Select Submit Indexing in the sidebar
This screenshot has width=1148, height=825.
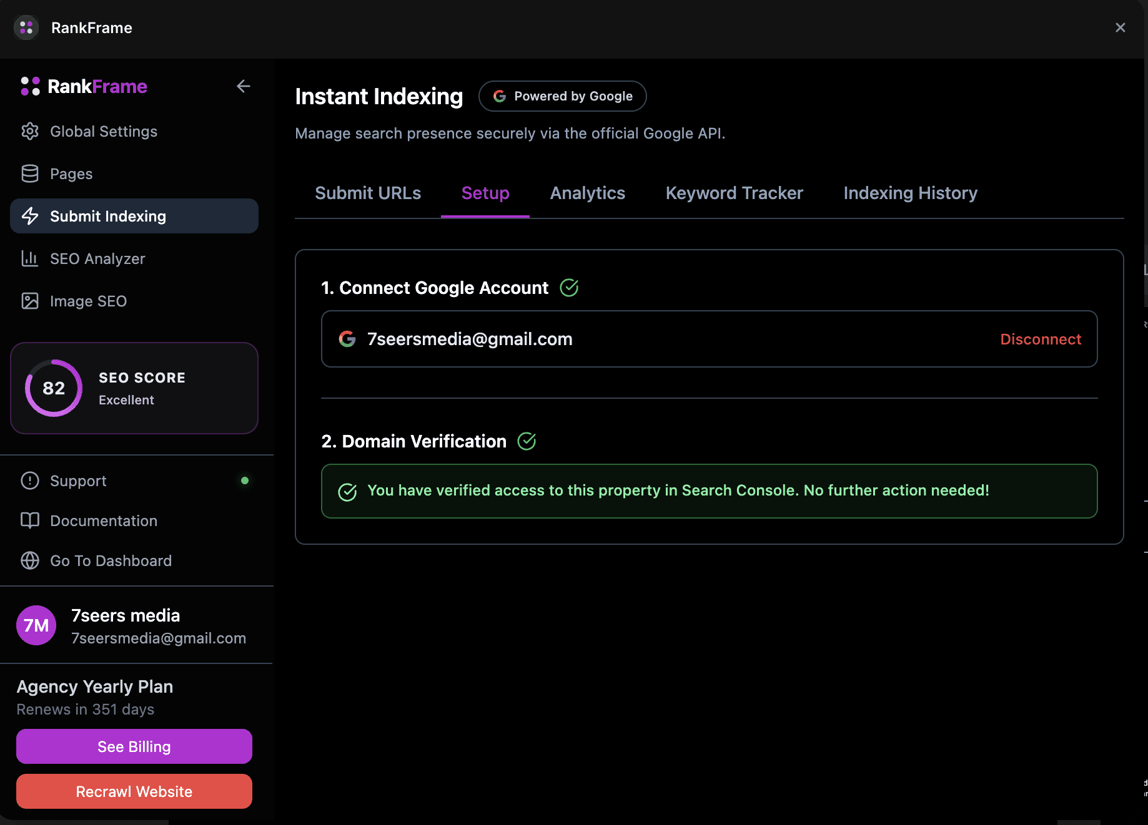(134, 216)
